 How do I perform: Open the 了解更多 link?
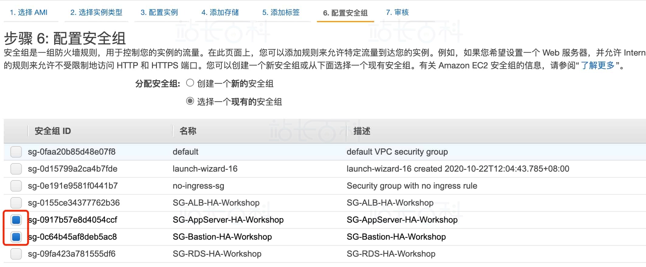point(598,65)
